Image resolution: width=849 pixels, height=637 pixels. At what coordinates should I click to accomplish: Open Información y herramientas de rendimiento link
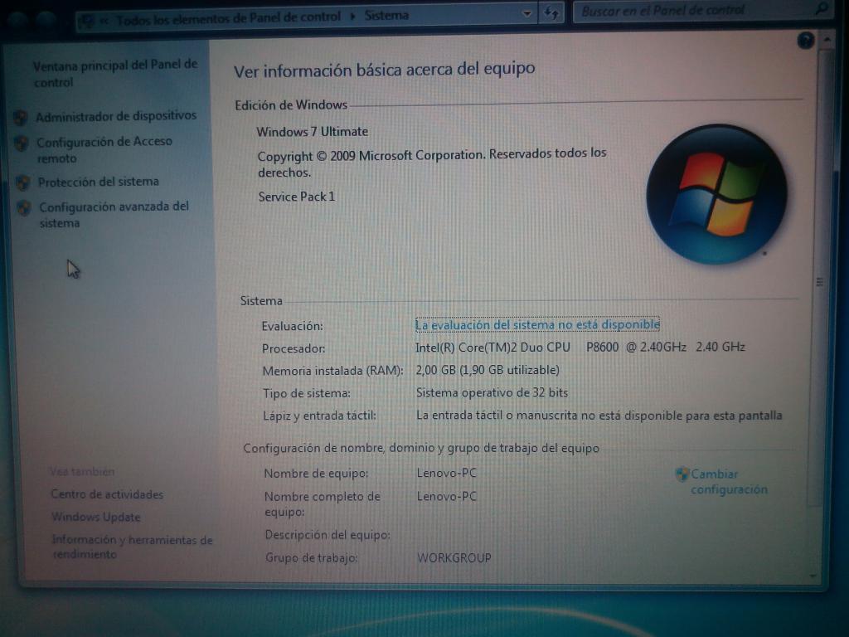[132, 547]
